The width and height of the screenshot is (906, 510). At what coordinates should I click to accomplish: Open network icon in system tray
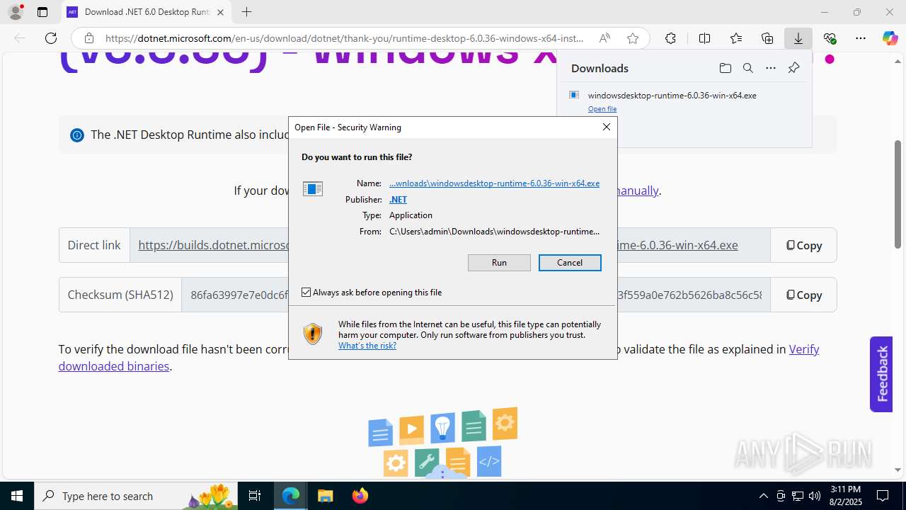tap(798, 496)
